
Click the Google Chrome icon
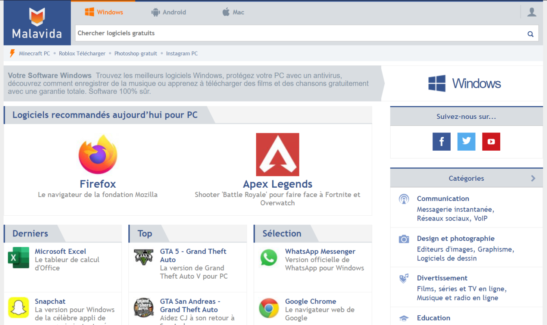tap(269, 308)
